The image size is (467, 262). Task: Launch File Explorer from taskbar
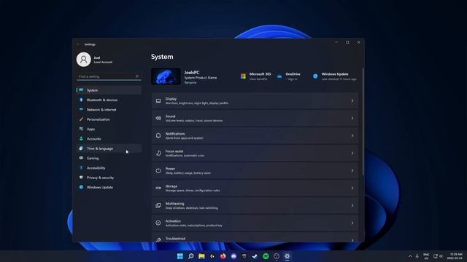(x=201, y=256)
